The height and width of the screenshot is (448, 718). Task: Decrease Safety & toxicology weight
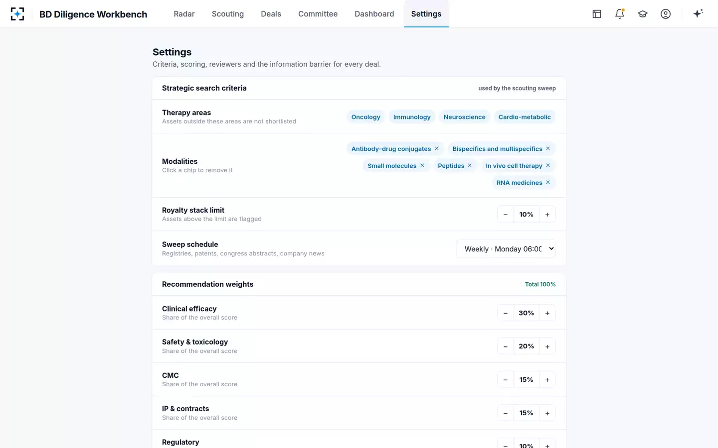point(506,346)
